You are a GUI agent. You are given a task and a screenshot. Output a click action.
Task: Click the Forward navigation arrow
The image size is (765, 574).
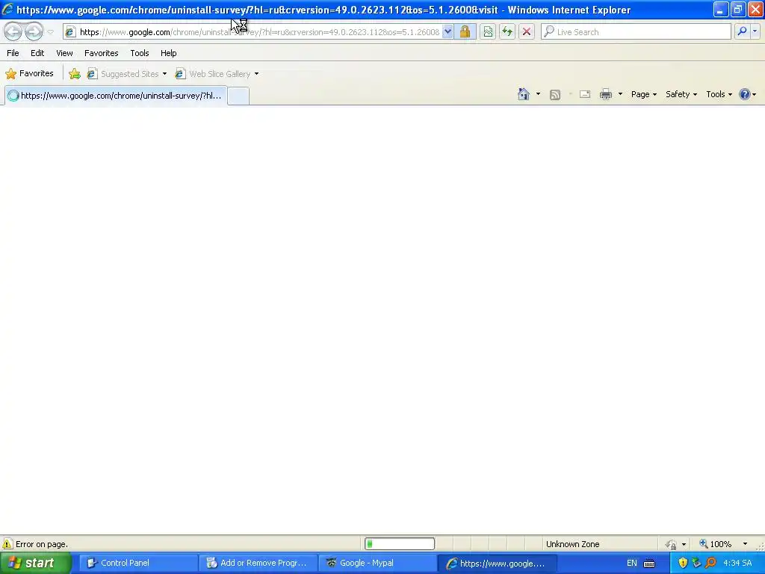(34, 32)
